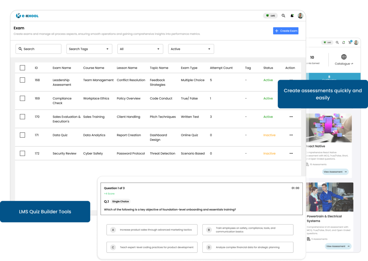Open the Active status filter dropdown
Screen dimensions: 368x261
(x=191, y=49)
